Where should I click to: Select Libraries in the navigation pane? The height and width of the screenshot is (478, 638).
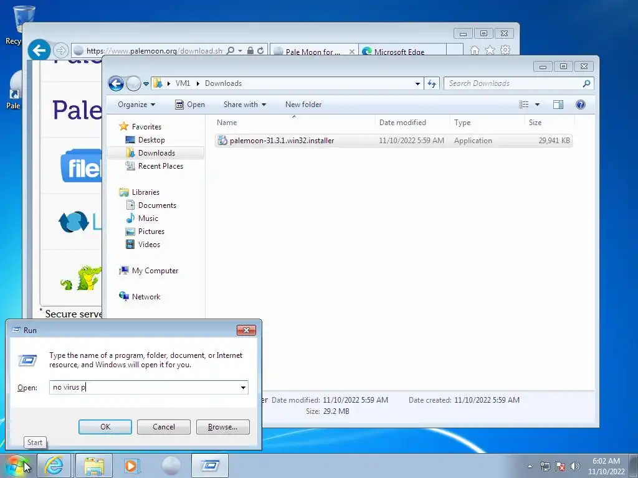(x=145, y=192)
